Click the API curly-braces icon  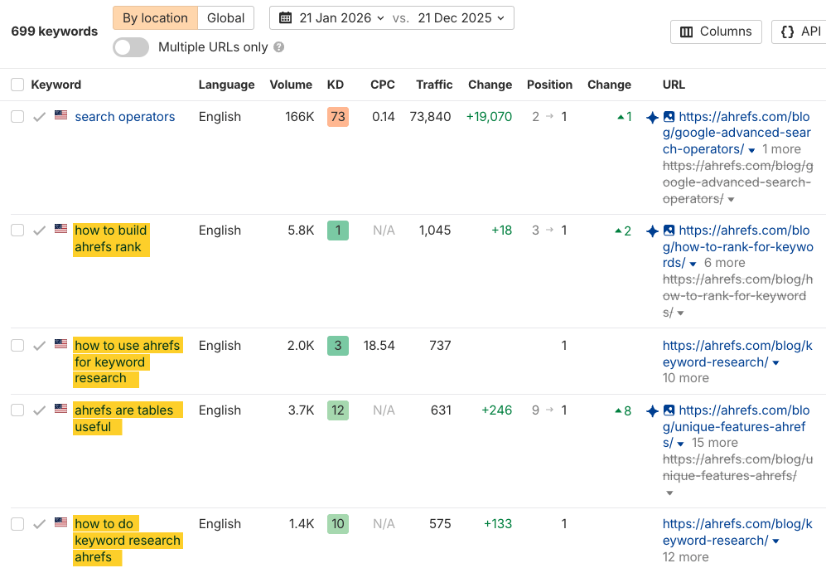(x=788, y=32)
